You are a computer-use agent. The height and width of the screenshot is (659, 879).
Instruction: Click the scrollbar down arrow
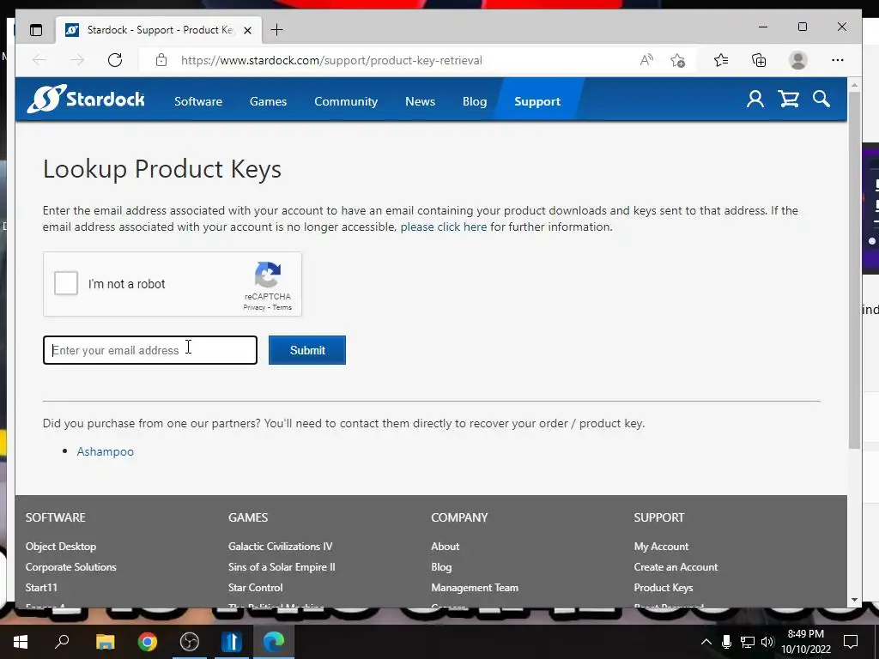tap(854, 600)
